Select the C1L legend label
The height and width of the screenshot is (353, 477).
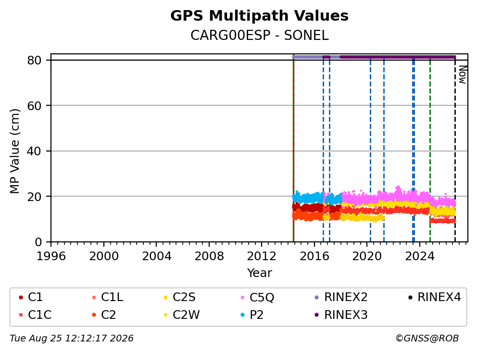112,297
